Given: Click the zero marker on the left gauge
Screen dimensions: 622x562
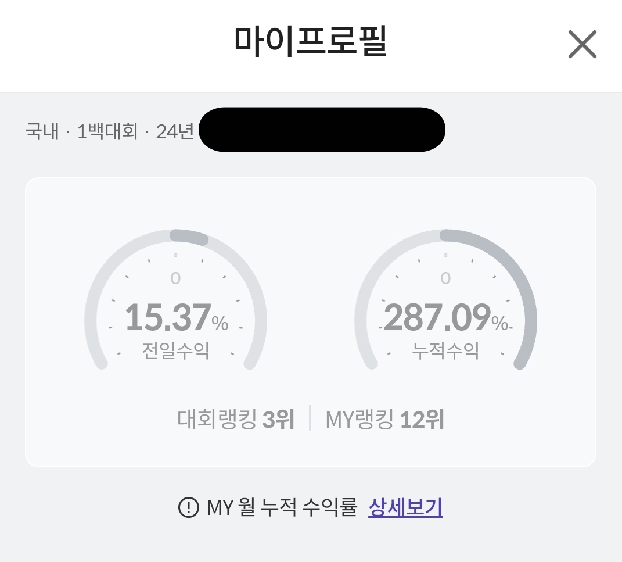Looking at the screenshot, I should pos(177,278).
